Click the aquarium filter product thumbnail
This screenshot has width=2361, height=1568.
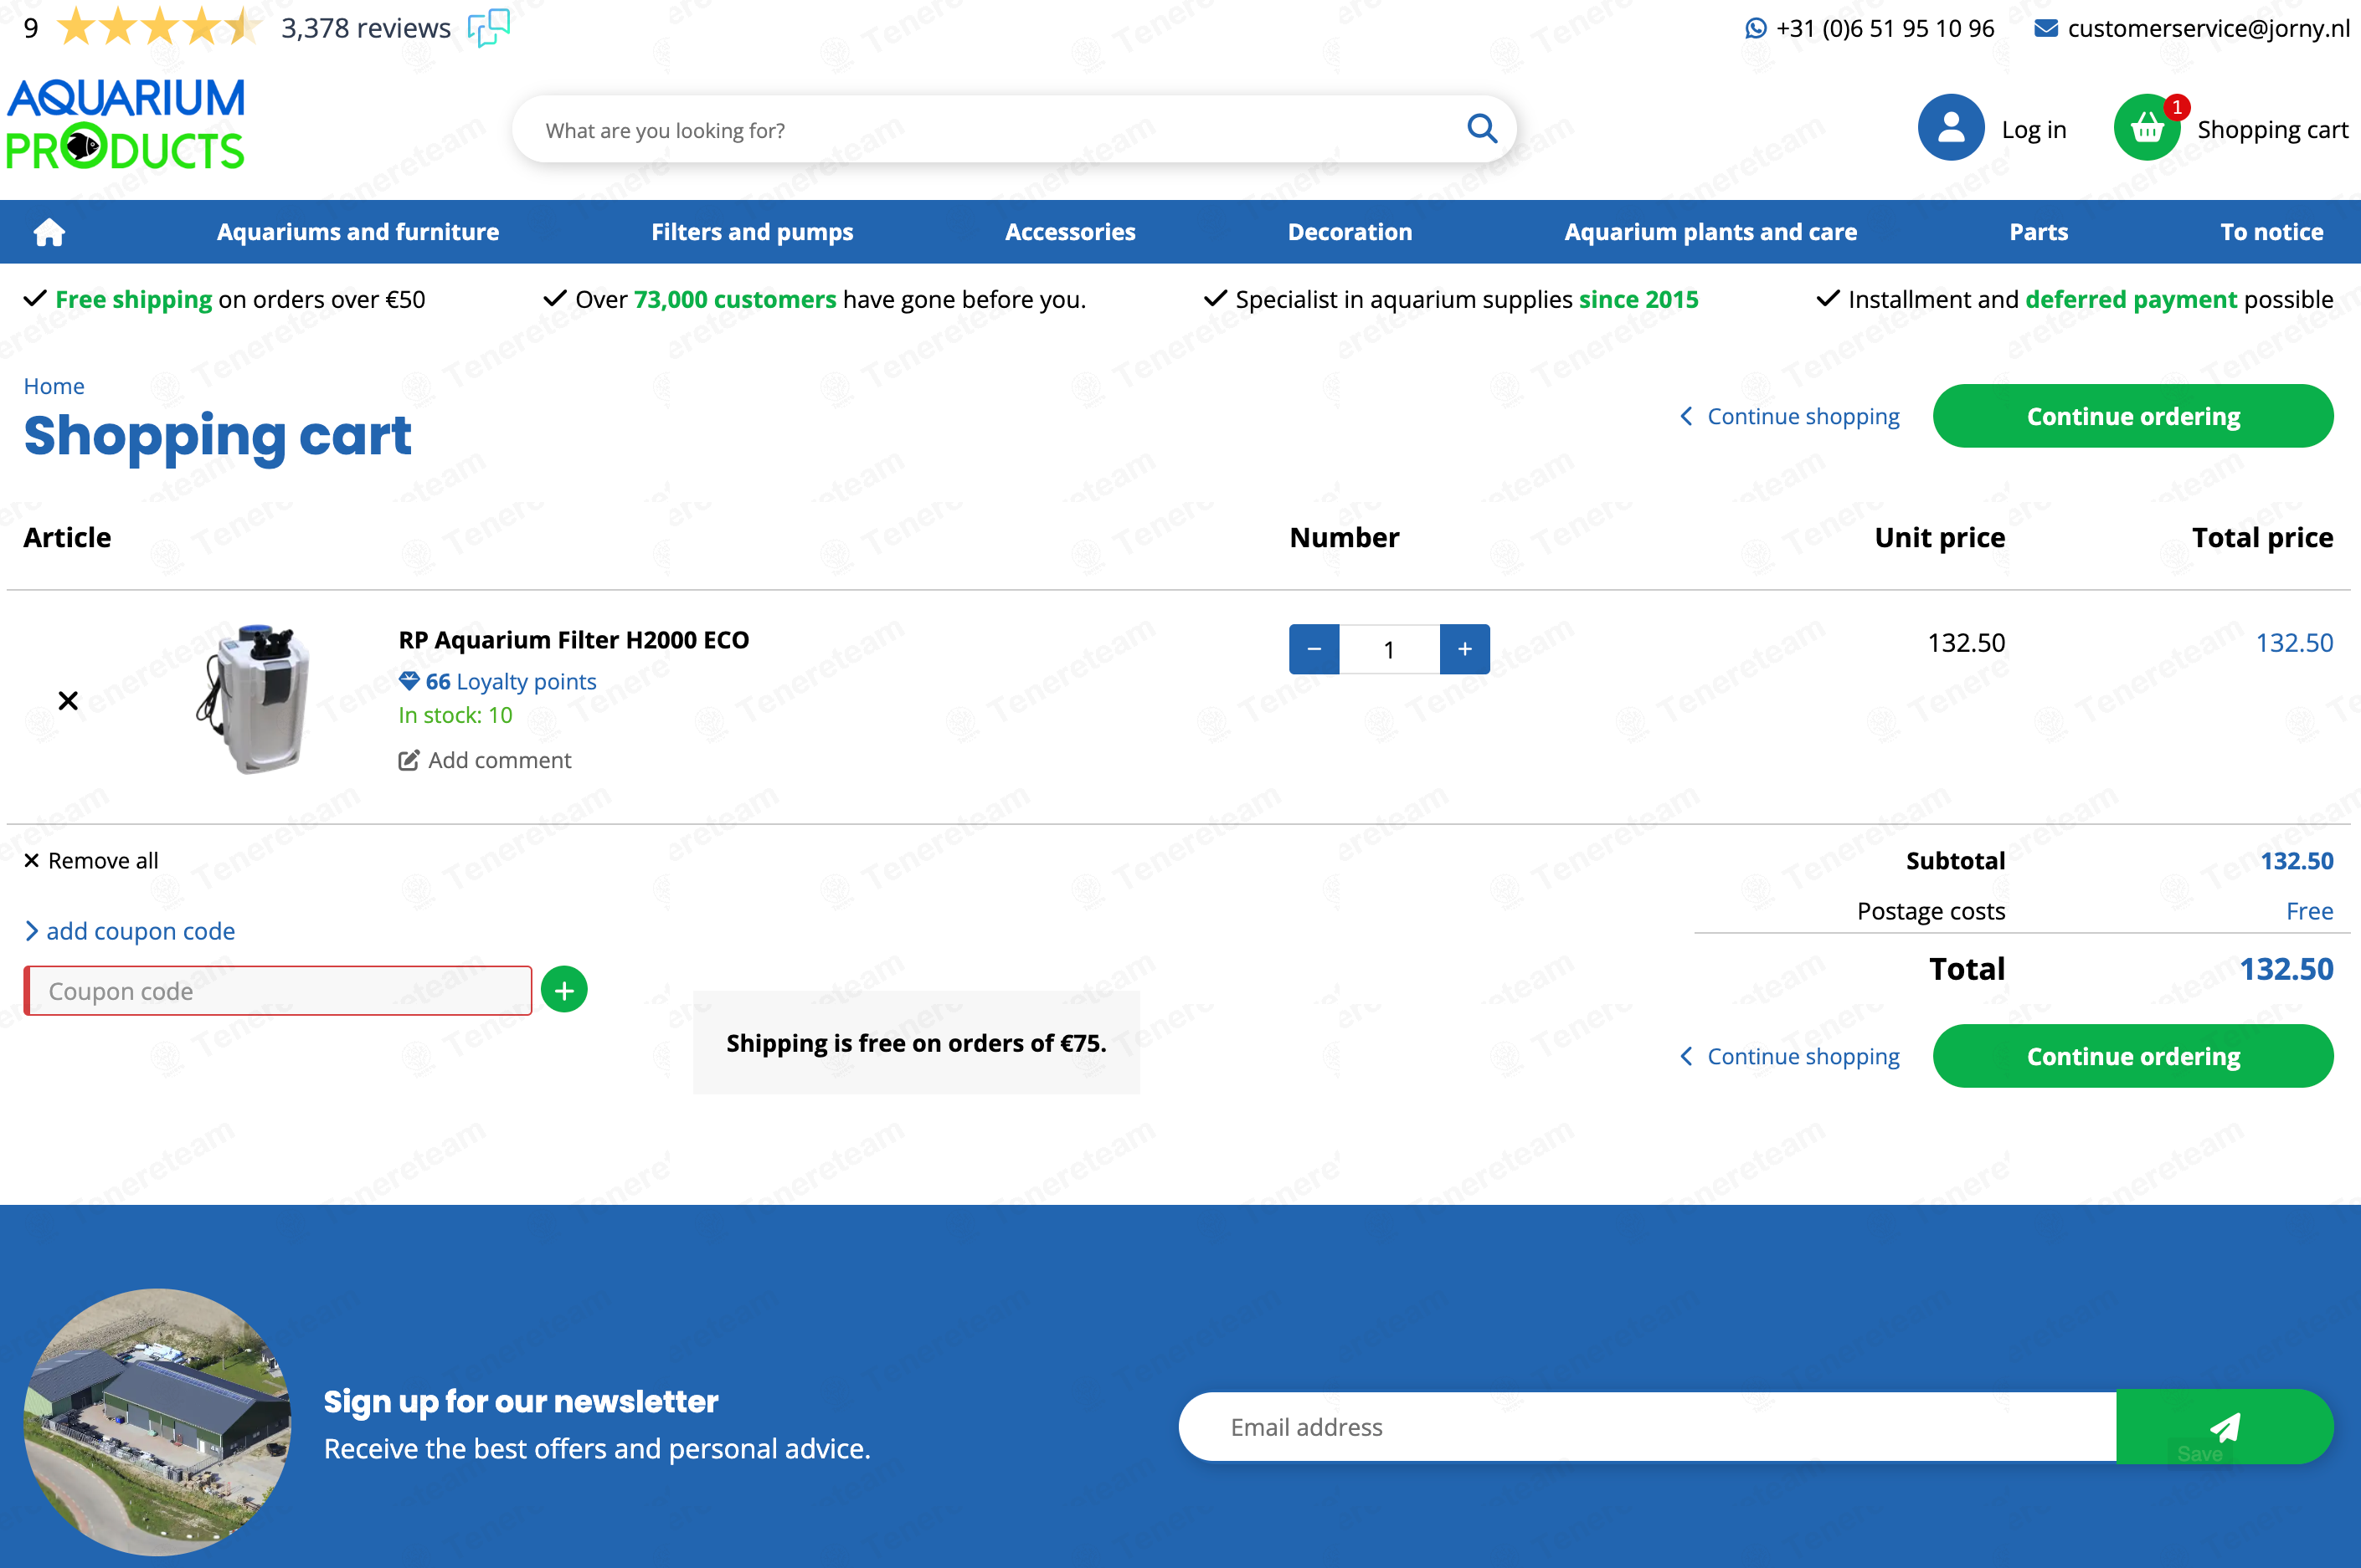coord(255,699)
